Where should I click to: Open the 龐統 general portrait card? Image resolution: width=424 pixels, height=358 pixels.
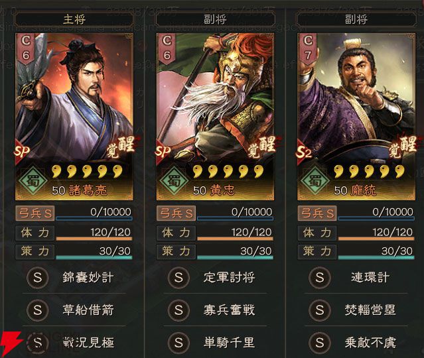(x=356, y=117)
